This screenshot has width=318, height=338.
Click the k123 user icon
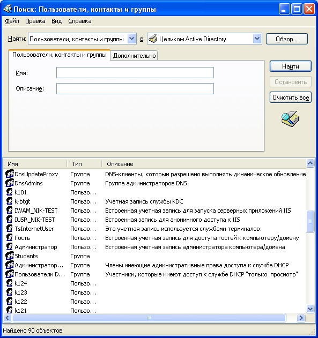click(x=10, y=292)
